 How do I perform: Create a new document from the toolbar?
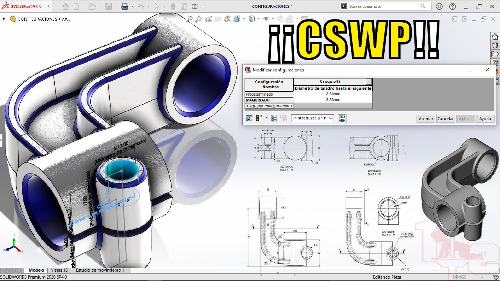point(77,6)
